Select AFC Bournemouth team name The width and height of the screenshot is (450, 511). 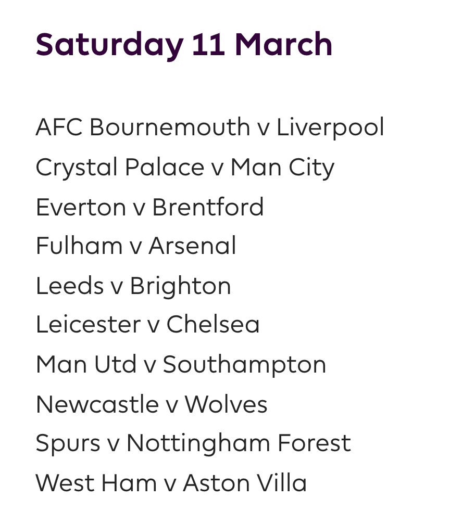pos(143,128)
